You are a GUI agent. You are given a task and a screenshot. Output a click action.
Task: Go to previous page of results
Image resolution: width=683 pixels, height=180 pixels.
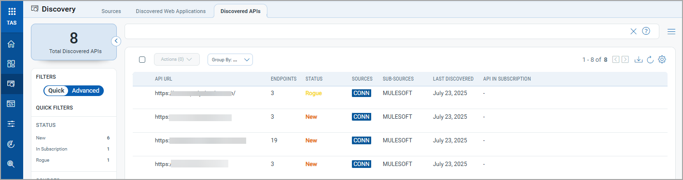[615, 59]
